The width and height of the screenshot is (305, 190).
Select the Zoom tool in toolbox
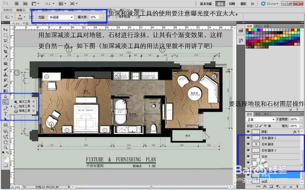(6, 148)
